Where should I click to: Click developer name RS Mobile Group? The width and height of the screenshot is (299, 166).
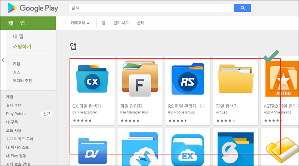(x=181, y=112)
